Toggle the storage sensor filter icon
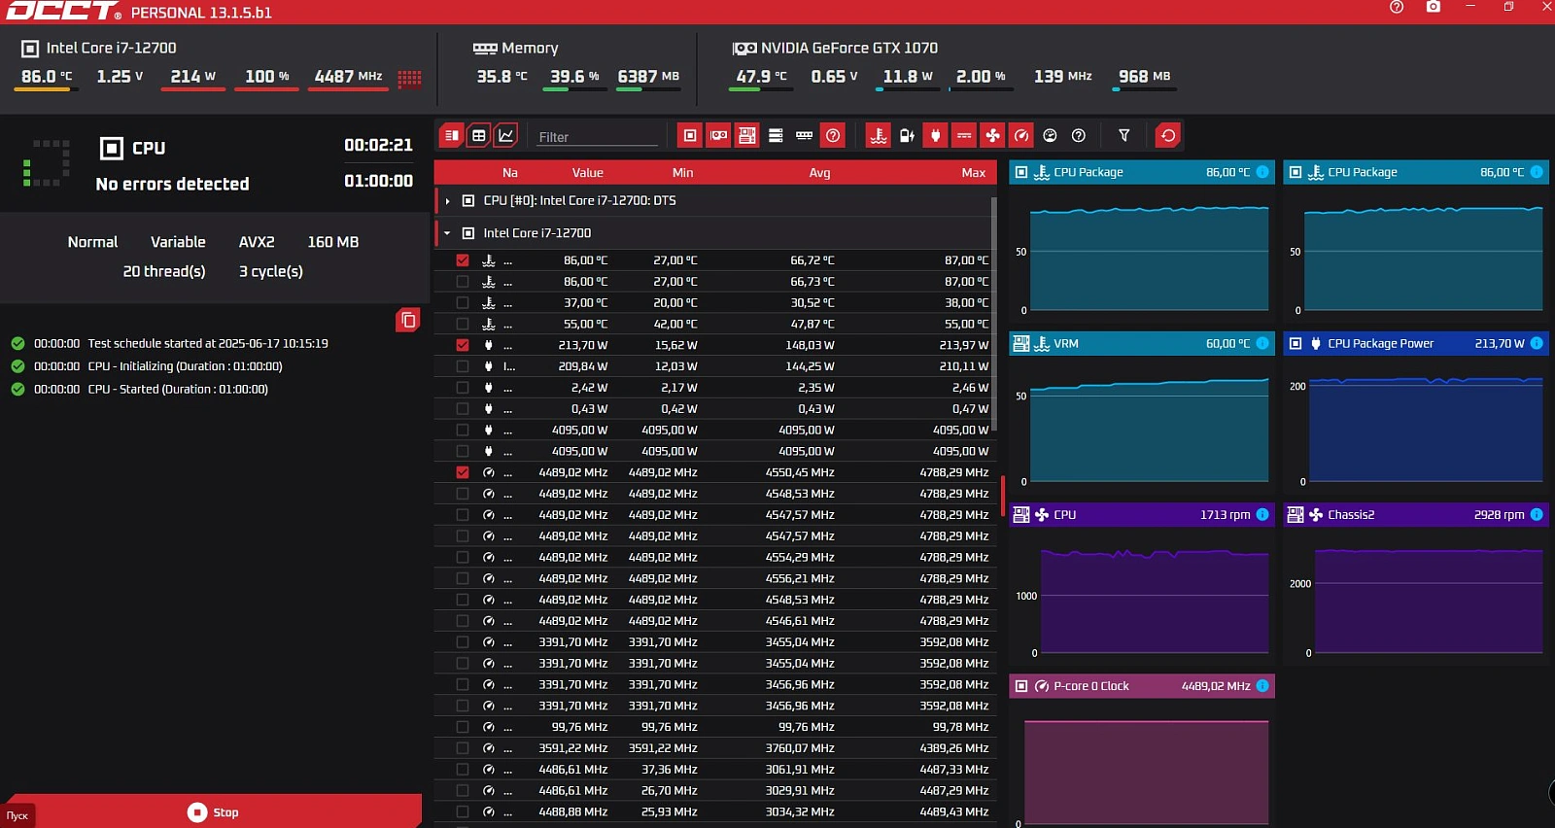Viewport: 1555px width, 828px height. (776, 136)
